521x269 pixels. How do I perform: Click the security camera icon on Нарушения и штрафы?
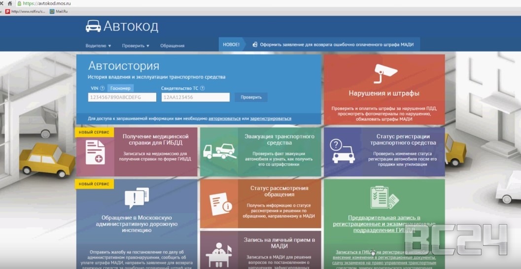point(384,73)
